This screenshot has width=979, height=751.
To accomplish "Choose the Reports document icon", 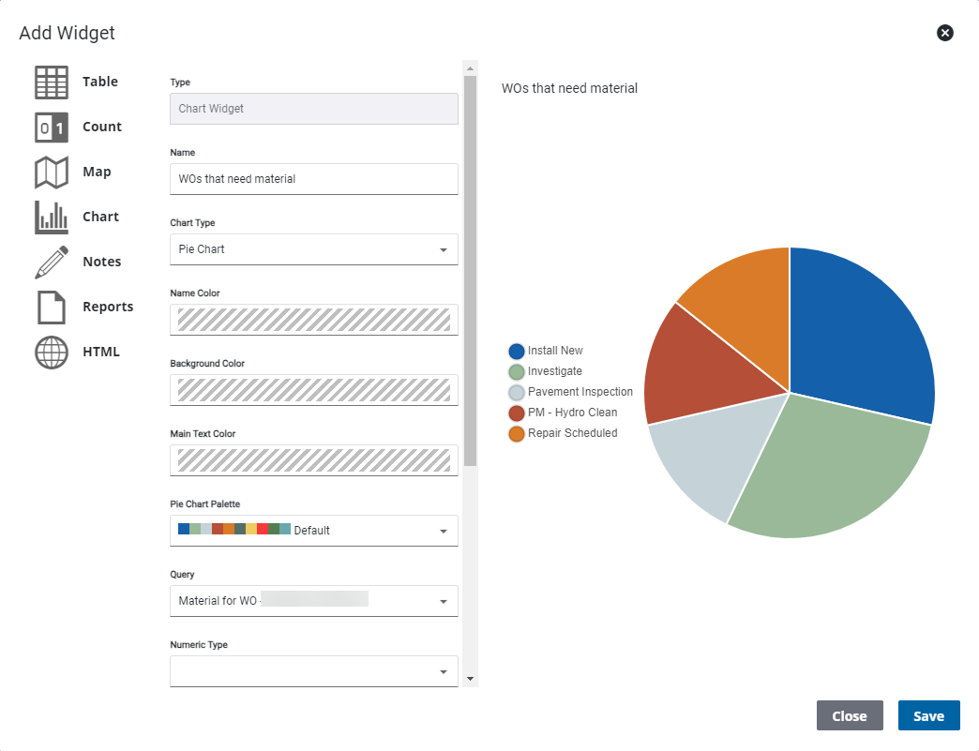I will tap(52, 308).
